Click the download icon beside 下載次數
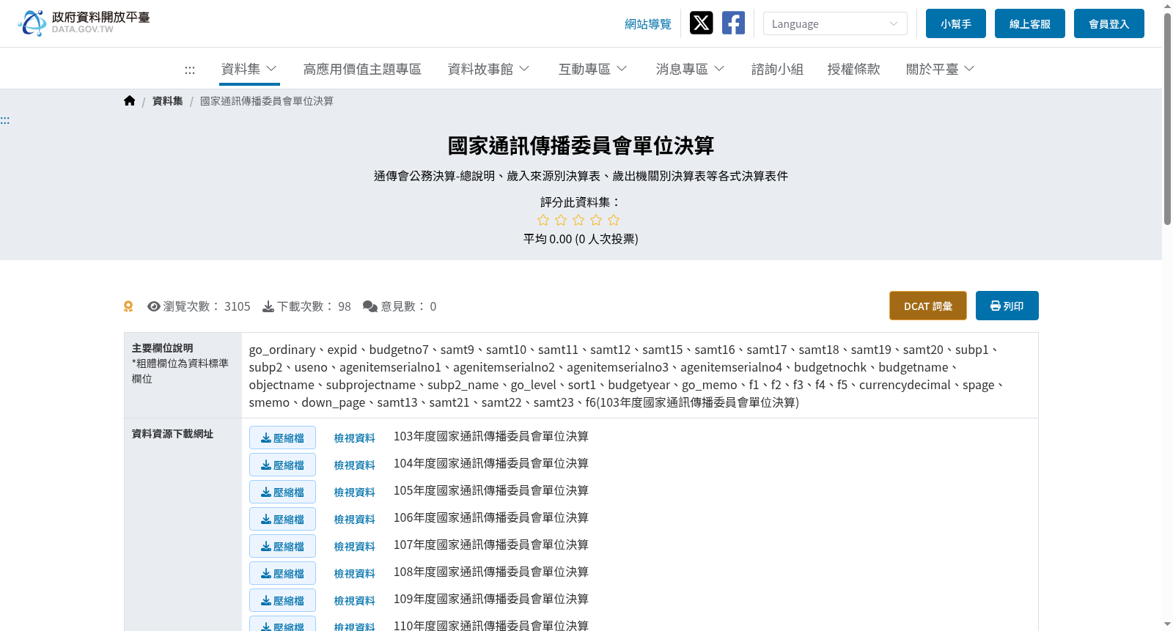 click(x=268, y=306)
